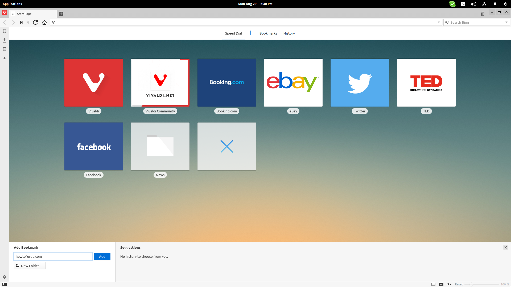Go back one page
511x287 pixels.
point(5,22)
